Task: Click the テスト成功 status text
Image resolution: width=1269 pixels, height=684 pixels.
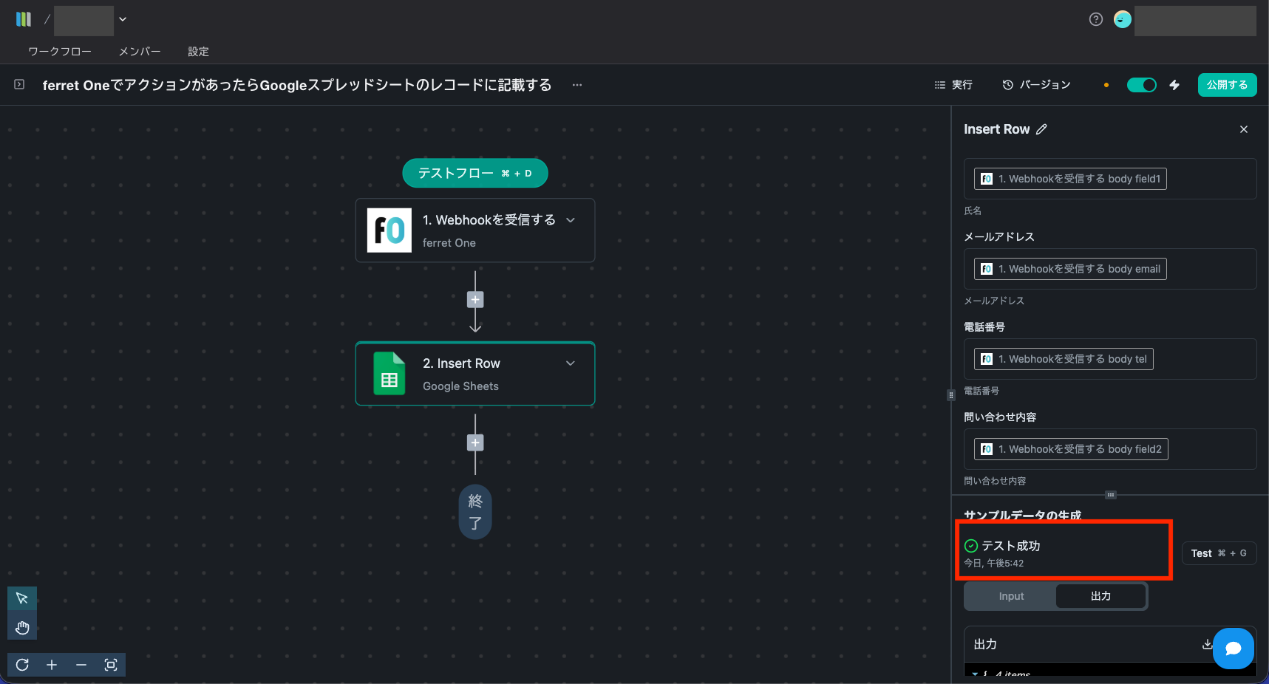Action: 1010,546
